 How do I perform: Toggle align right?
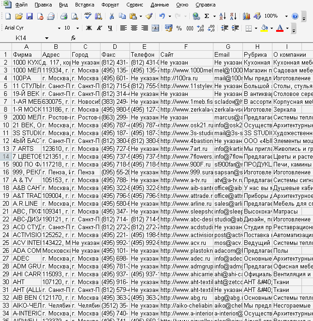[x=145, y=28]
